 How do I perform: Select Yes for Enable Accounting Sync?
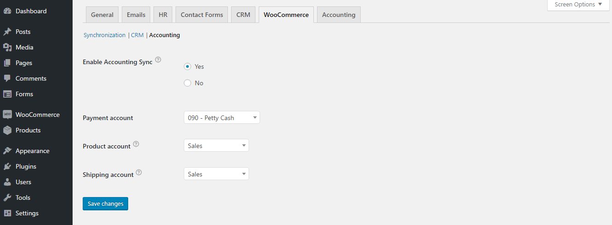tap(187, 66)
